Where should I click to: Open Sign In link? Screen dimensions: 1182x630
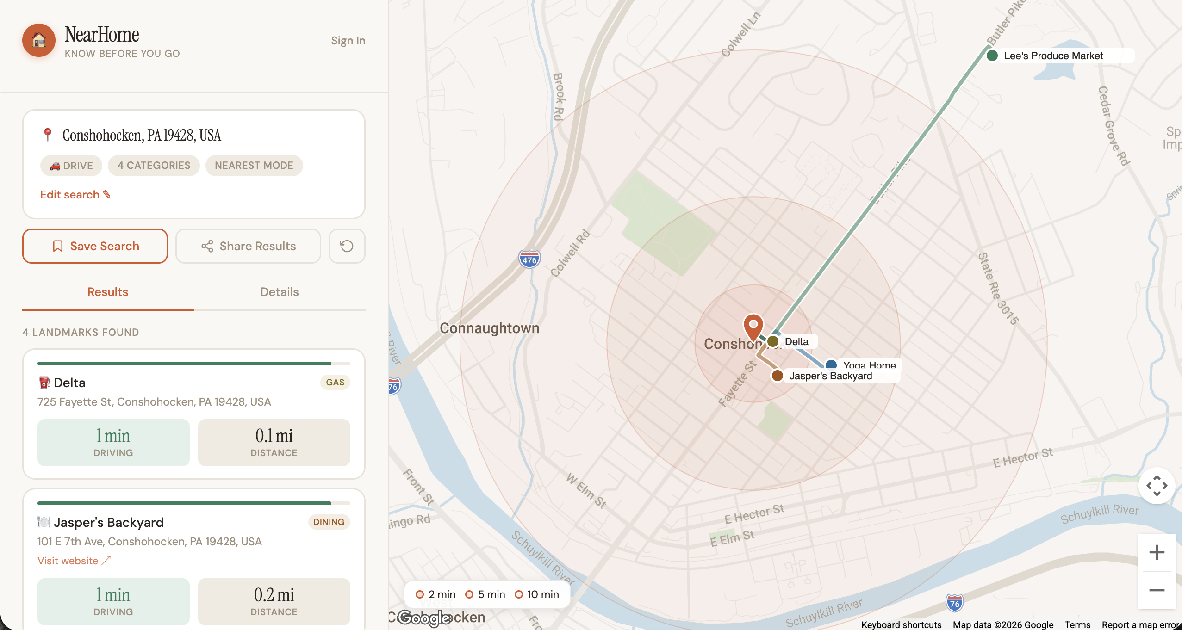coord(348,41)
